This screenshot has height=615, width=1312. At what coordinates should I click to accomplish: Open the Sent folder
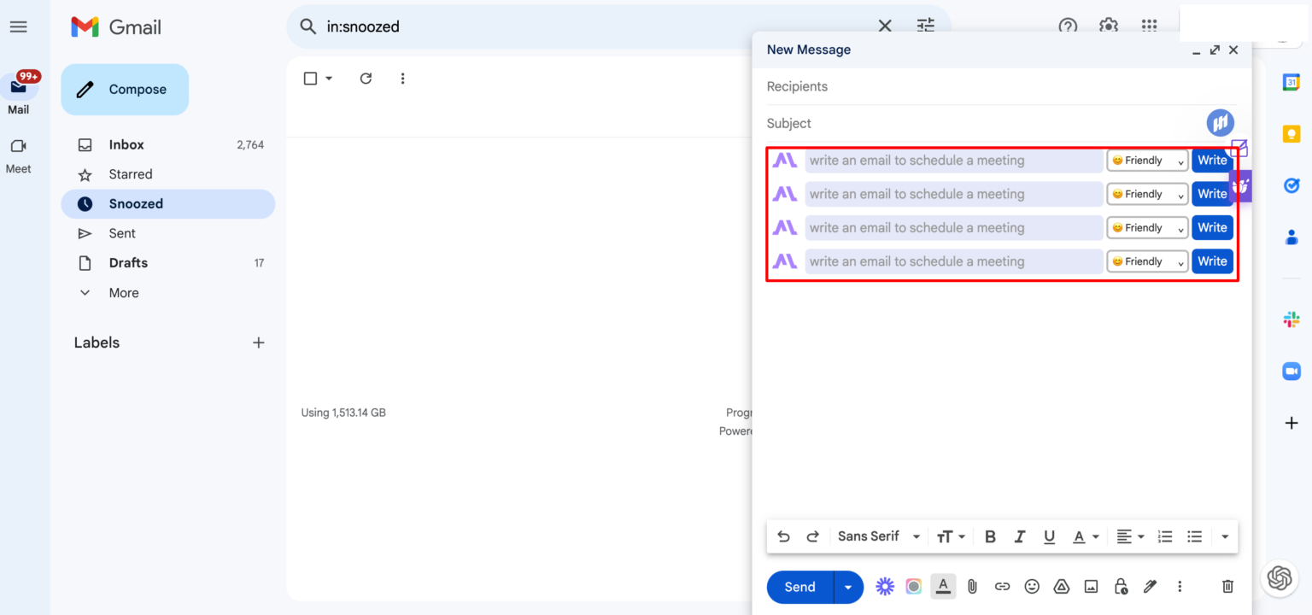(122, 233)
